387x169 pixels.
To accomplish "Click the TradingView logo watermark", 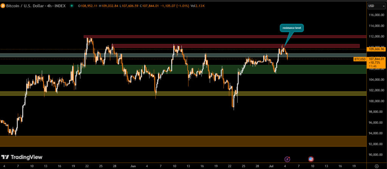I will pos(22,157).
